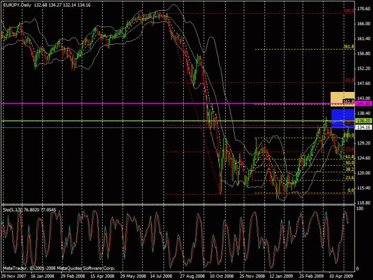Select the yellow 100.0 Fibonacci level label

[x=349, y=135]
